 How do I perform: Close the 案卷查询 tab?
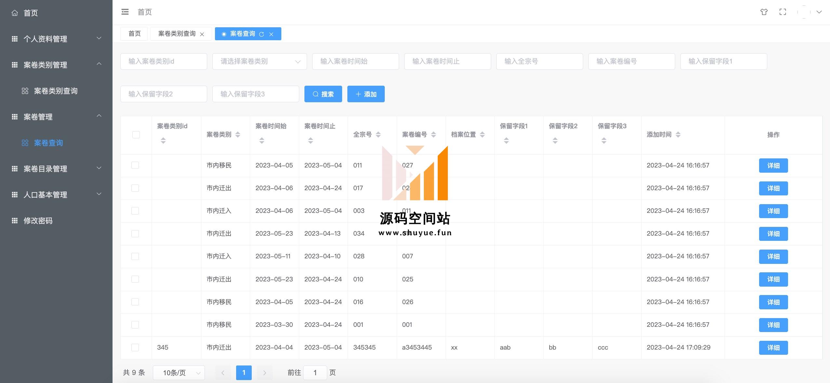pyautogui.click(x=271, y=34)
